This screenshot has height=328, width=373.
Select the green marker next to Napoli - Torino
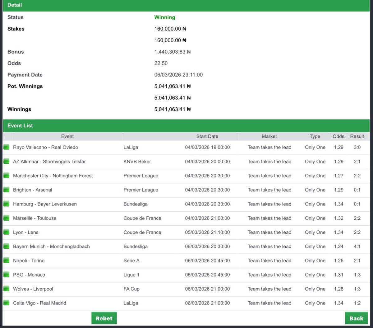tap(6, 260)
